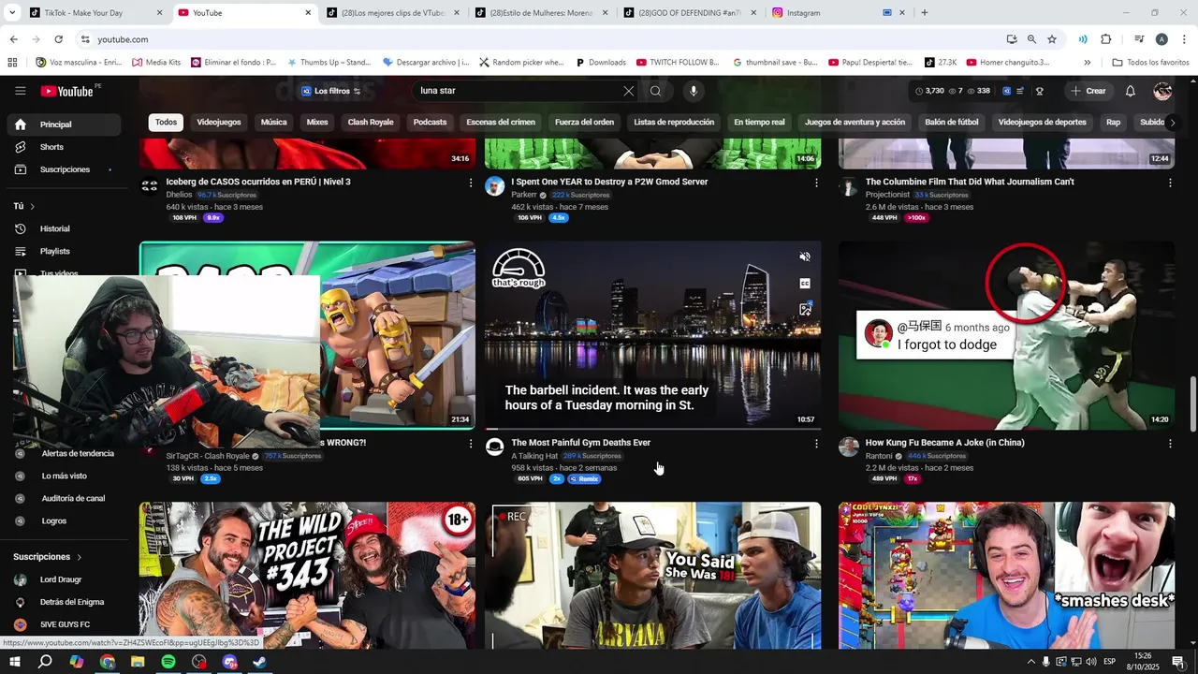Open Windows Start menu
The width and height of the screenshot is (1198, 674).
click(x=15, y=662)
